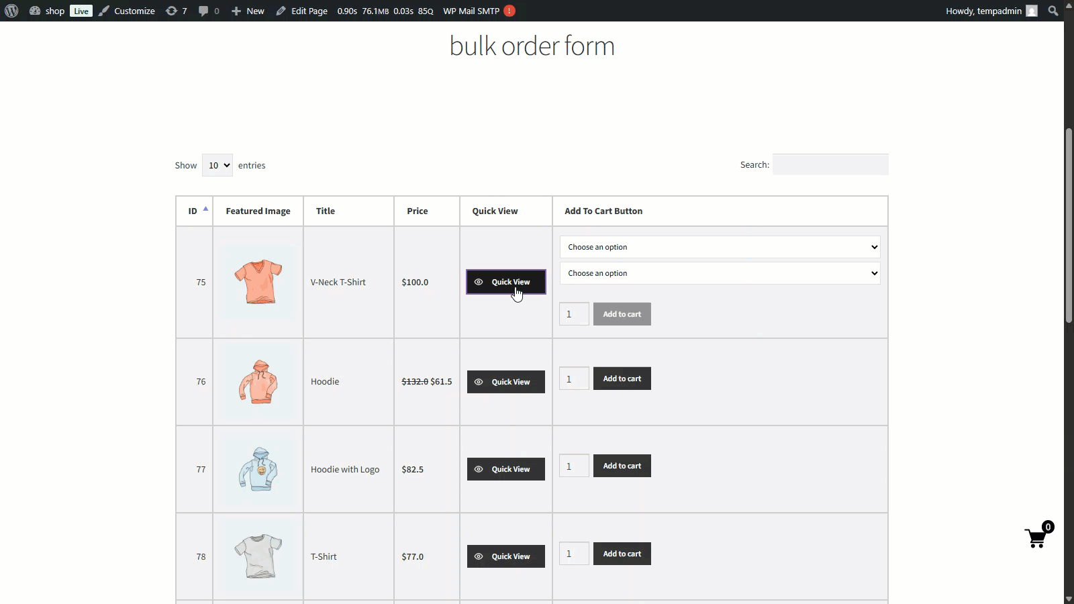Click Customize in the admin bar
This screenshot has width=1074, height=604.
click(127, 11)
